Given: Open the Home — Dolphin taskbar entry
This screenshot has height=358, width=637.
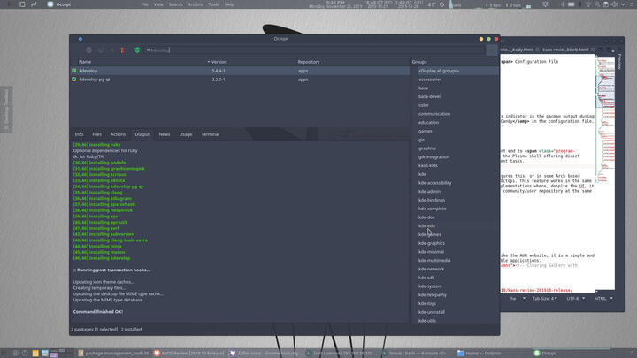Looking at the screenshot, I should coord(479,353).
